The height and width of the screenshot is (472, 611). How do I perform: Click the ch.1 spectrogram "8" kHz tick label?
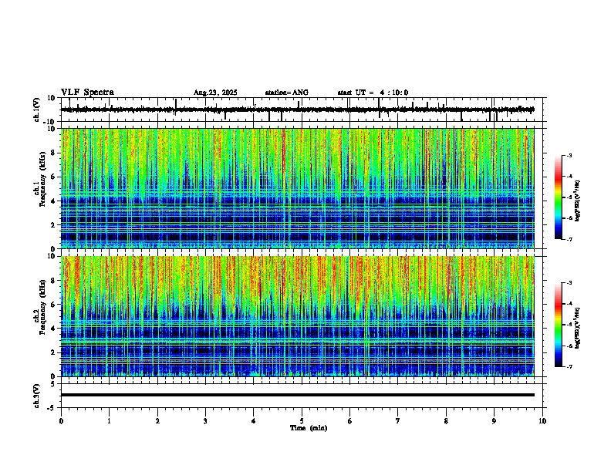pyautogui.click(x=53, y=153)
